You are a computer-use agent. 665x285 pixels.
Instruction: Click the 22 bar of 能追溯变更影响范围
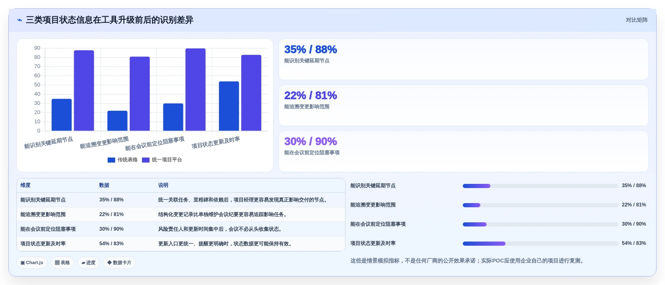click(117, 121)
